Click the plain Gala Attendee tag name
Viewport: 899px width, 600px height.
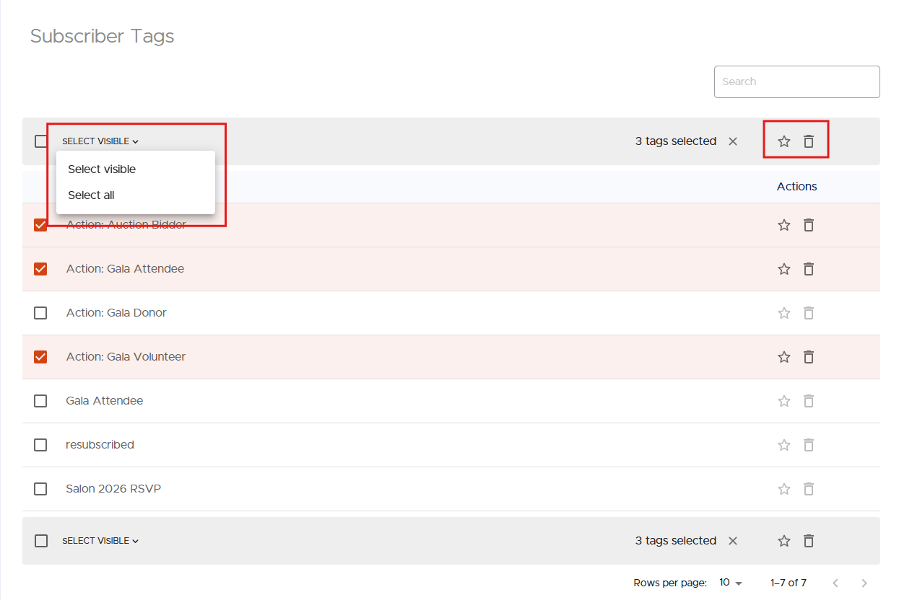point(105,401)
